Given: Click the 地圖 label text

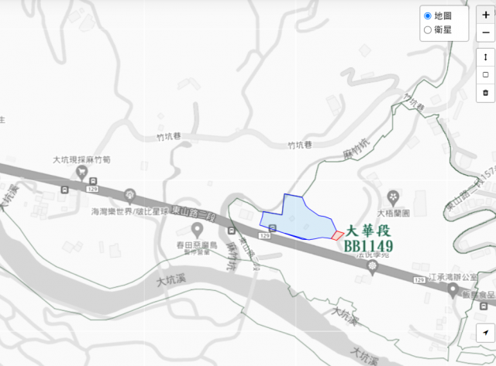Looking at the screenshot, I should click(x=443, y=15).
